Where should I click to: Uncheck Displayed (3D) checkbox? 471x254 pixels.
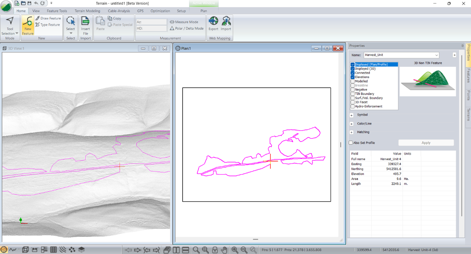tap(353, 69)
